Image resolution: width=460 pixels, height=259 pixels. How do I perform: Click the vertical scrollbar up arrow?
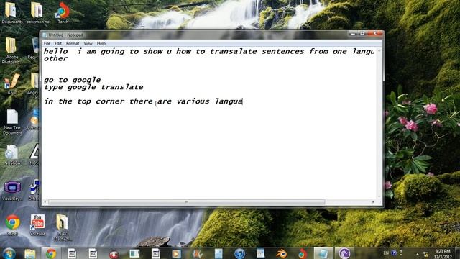(x=379, y=51)
